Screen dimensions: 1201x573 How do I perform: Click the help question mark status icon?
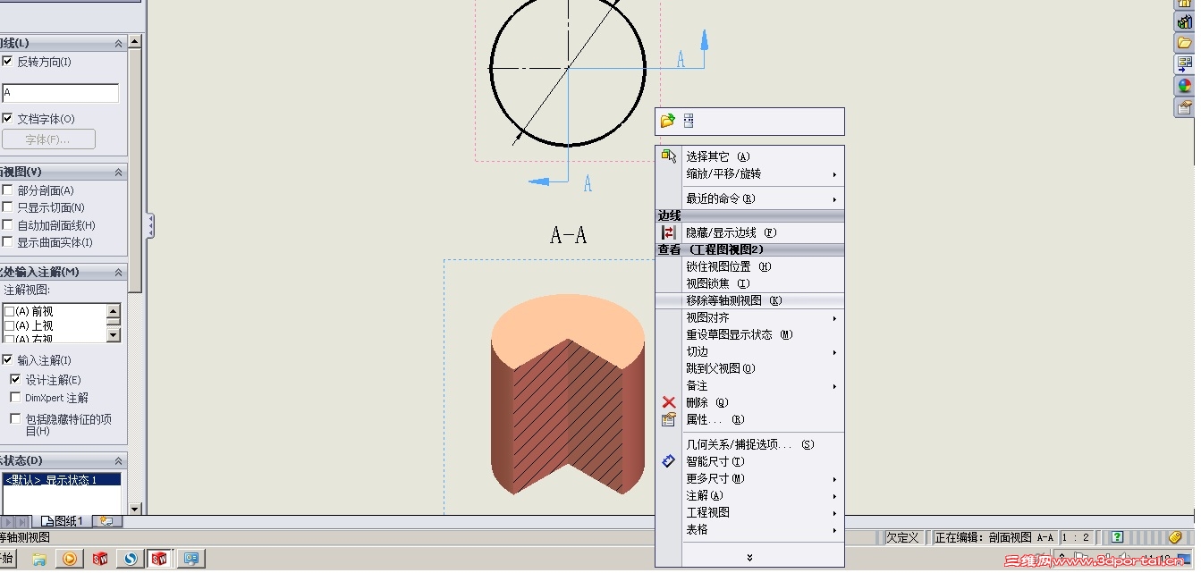1117,537
